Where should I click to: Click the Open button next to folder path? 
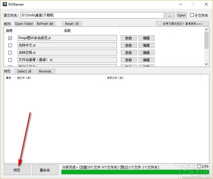pyautogui.click(x=181, y=15)
